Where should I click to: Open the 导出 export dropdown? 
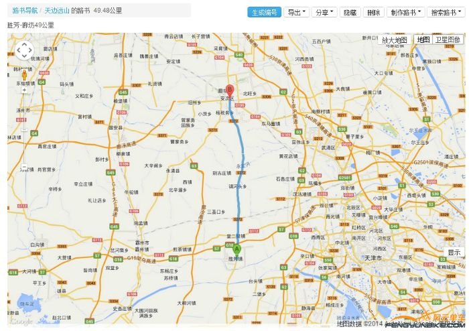click(x=295, y=13)
